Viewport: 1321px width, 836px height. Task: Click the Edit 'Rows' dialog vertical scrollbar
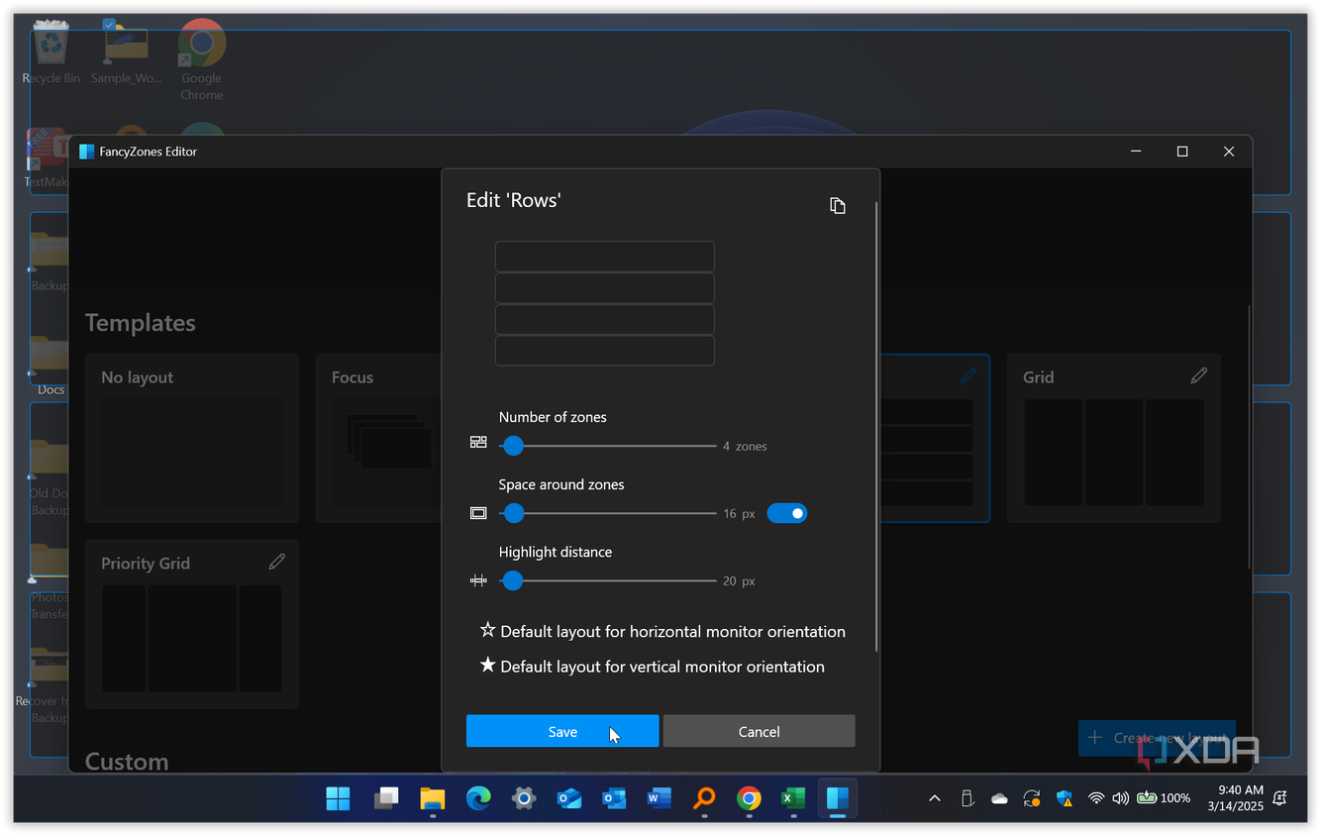coord(876,426)
